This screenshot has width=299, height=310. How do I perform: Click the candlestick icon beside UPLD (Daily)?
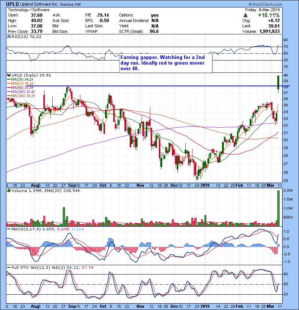[9, 75]
